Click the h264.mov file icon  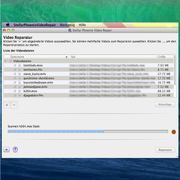[x=20, y=91]
